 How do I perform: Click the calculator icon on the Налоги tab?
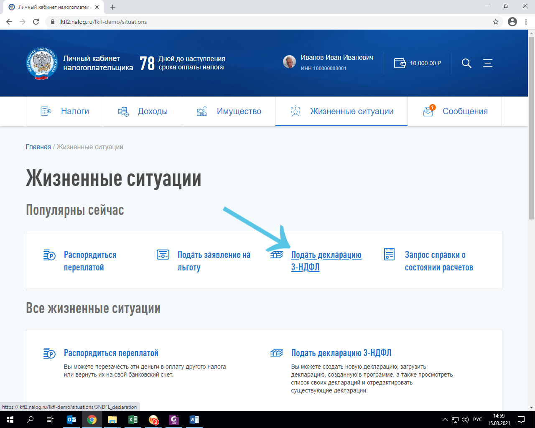tap(46, 111)
